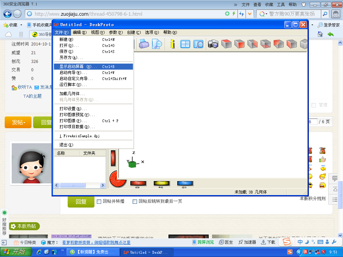Click the shirt skin icon in browser
This screenshot has width=343, height=257.
pos(303,5)
